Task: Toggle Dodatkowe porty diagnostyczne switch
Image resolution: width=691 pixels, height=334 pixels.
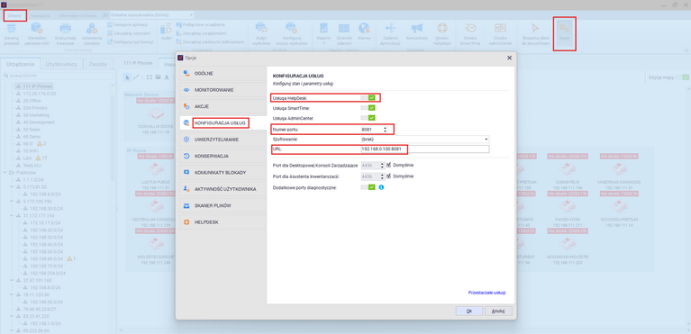Action: (x=368, y=188)
